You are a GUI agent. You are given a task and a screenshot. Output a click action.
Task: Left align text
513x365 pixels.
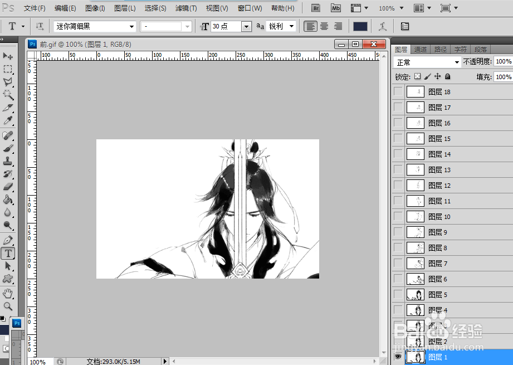click(x=310, y=26)
